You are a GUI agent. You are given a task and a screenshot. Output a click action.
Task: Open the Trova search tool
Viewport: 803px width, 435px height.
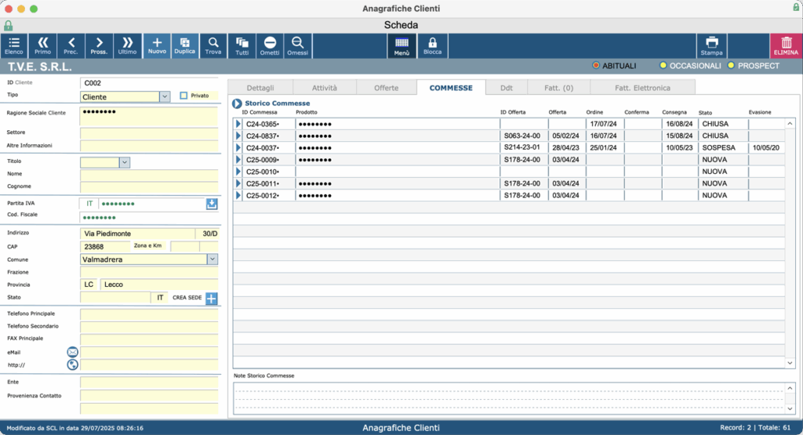[213, 46]
